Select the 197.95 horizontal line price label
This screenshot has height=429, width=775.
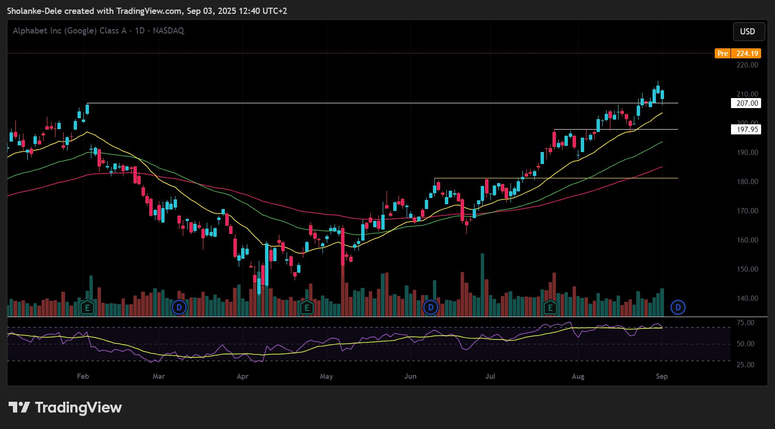(746, 129)
